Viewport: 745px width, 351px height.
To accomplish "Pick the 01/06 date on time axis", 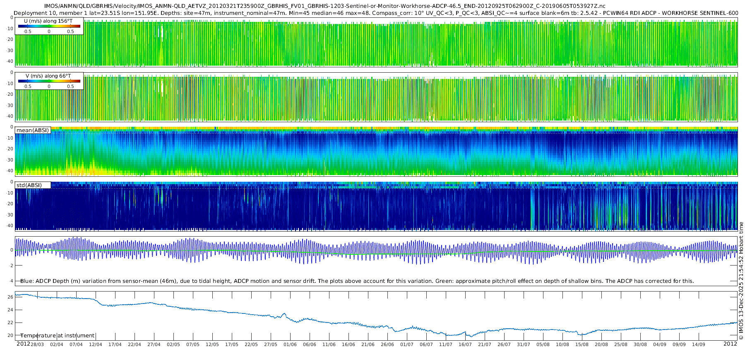I will pyautogui.click(x=290, y=344).
